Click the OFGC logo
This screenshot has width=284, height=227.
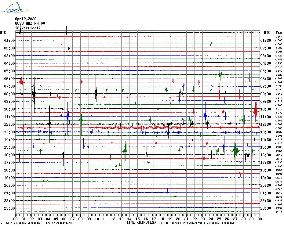pyautogui.click(x=14, y=7)
